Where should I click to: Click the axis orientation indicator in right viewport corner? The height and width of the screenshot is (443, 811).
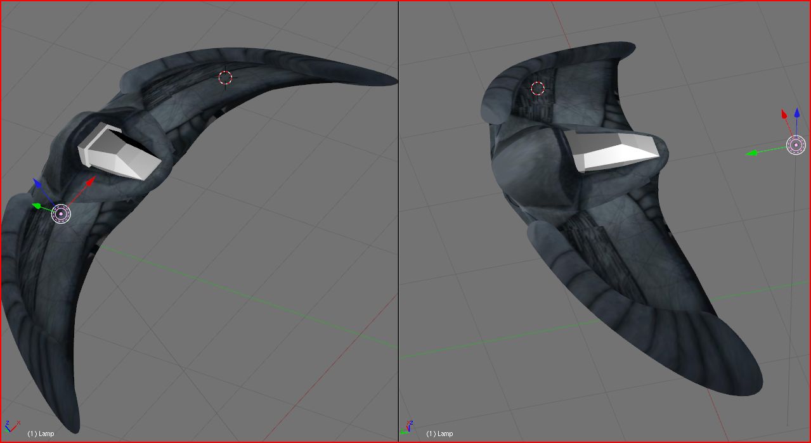click(409, 426)
